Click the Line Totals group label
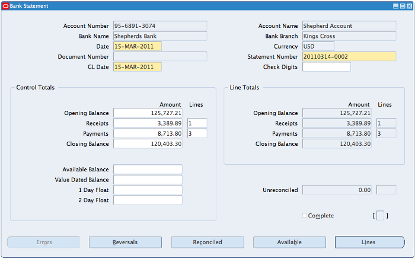Screen dimensions: 415x259 click(x=244, y=88)
